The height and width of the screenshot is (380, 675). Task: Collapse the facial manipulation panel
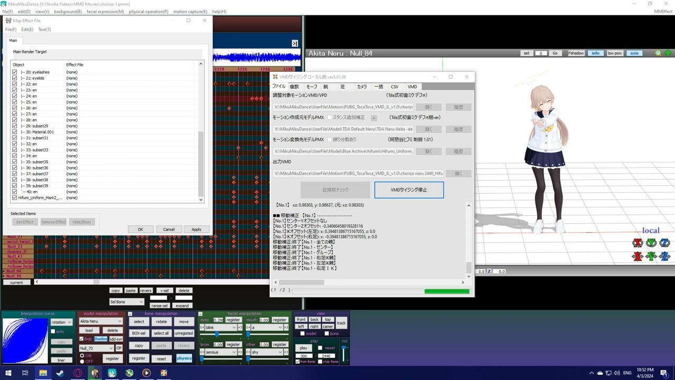200,313
